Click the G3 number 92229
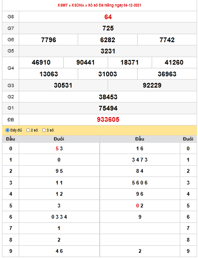This screenshot has height=258, width=198. coord(152,85)
